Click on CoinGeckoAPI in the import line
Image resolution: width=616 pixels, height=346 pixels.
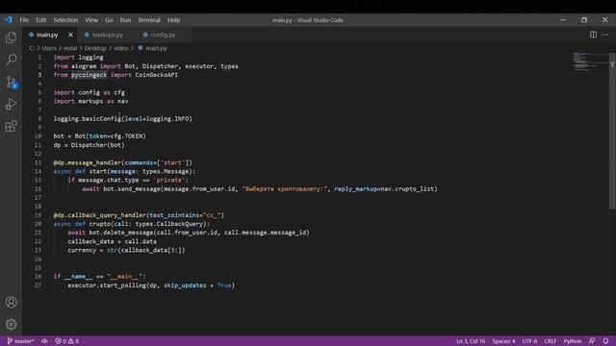click(156, 75)
